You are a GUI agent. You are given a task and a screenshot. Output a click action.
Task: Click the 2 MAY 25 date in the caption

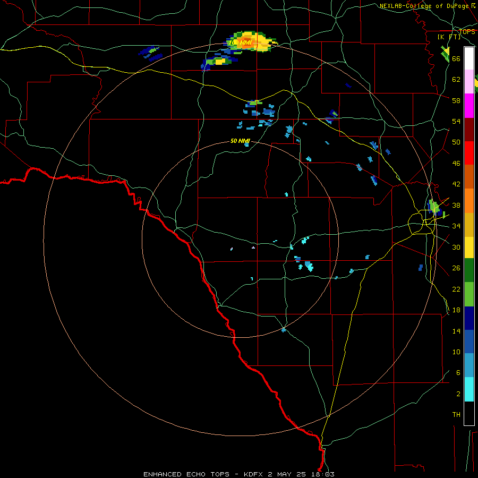click(287, 474)
